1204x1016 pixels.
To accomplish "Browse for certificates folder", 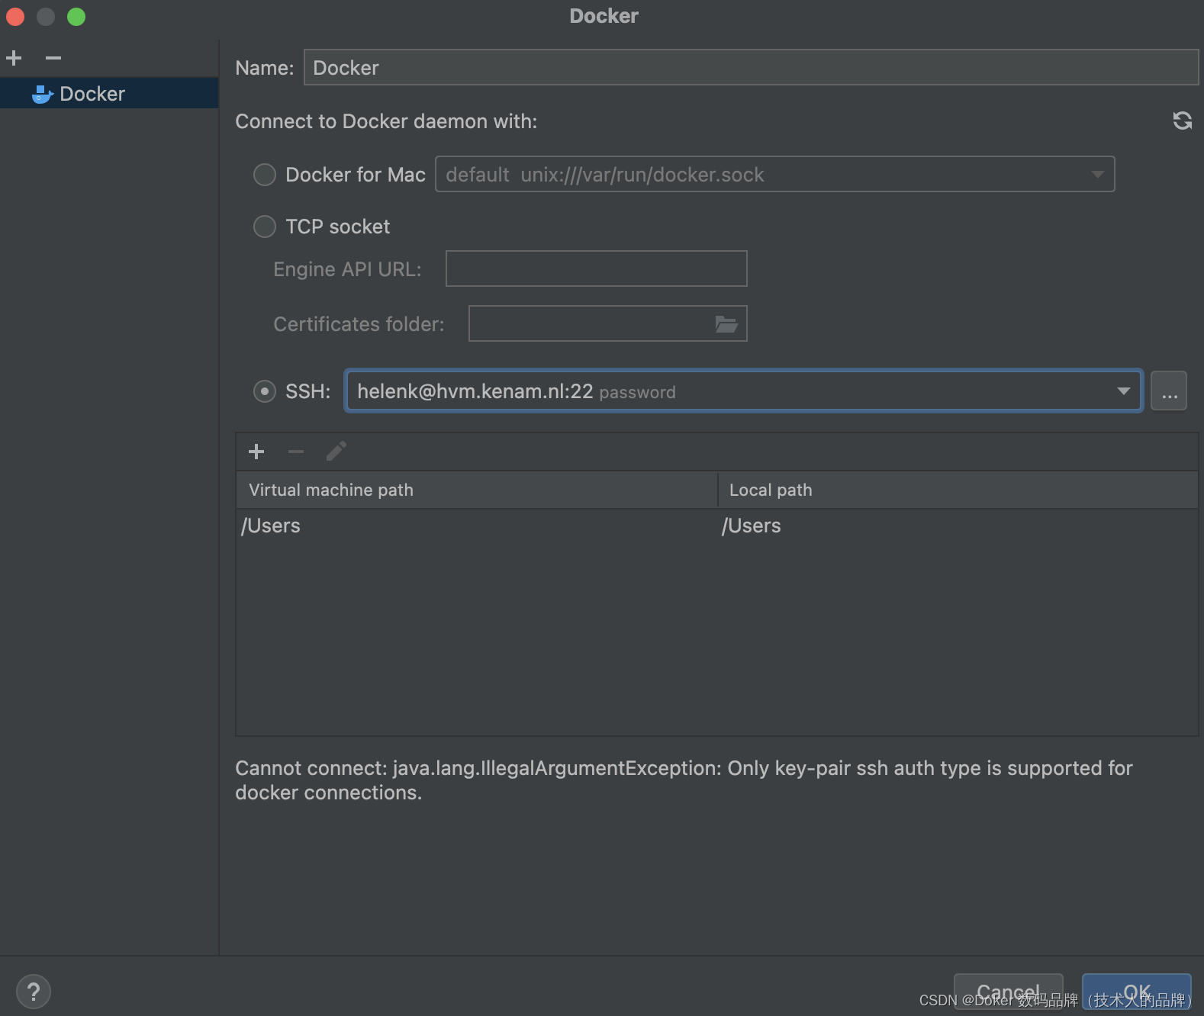I will tap(726, 324).
